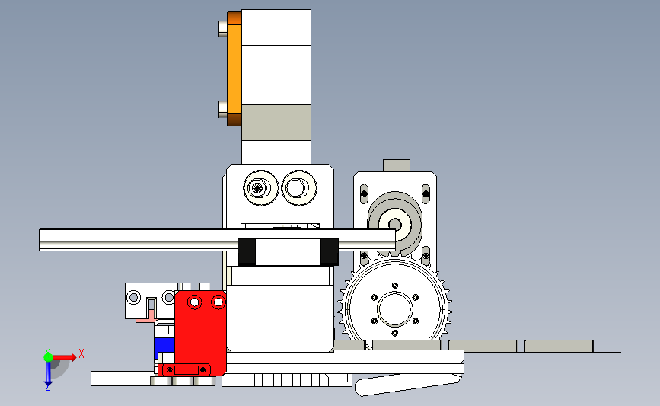Click the right mounting hole on the red switch
660x406 pixels.
coord(218,302)
